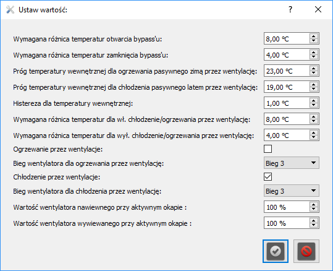Cancel with the red prohibition icon button

306,251
